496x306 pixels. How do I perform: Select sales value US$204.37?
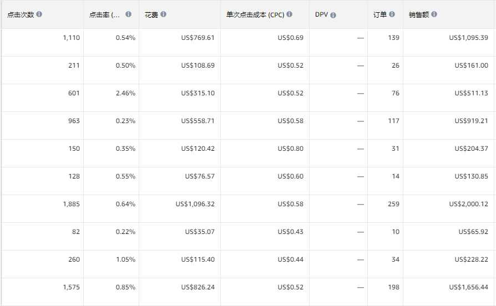point(472,149)
